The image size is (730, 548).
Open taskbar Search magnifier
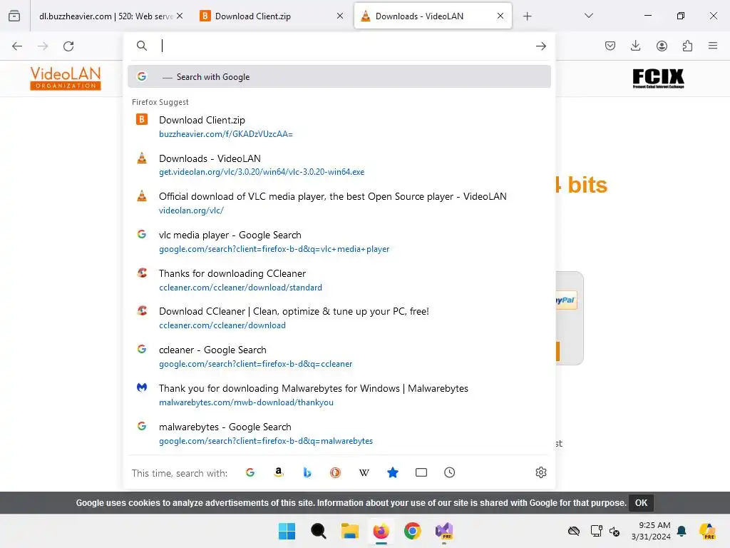point(319,531)
